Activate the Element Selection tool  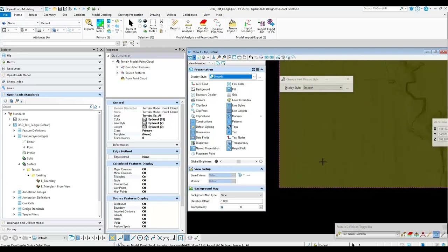coord(131,26)
